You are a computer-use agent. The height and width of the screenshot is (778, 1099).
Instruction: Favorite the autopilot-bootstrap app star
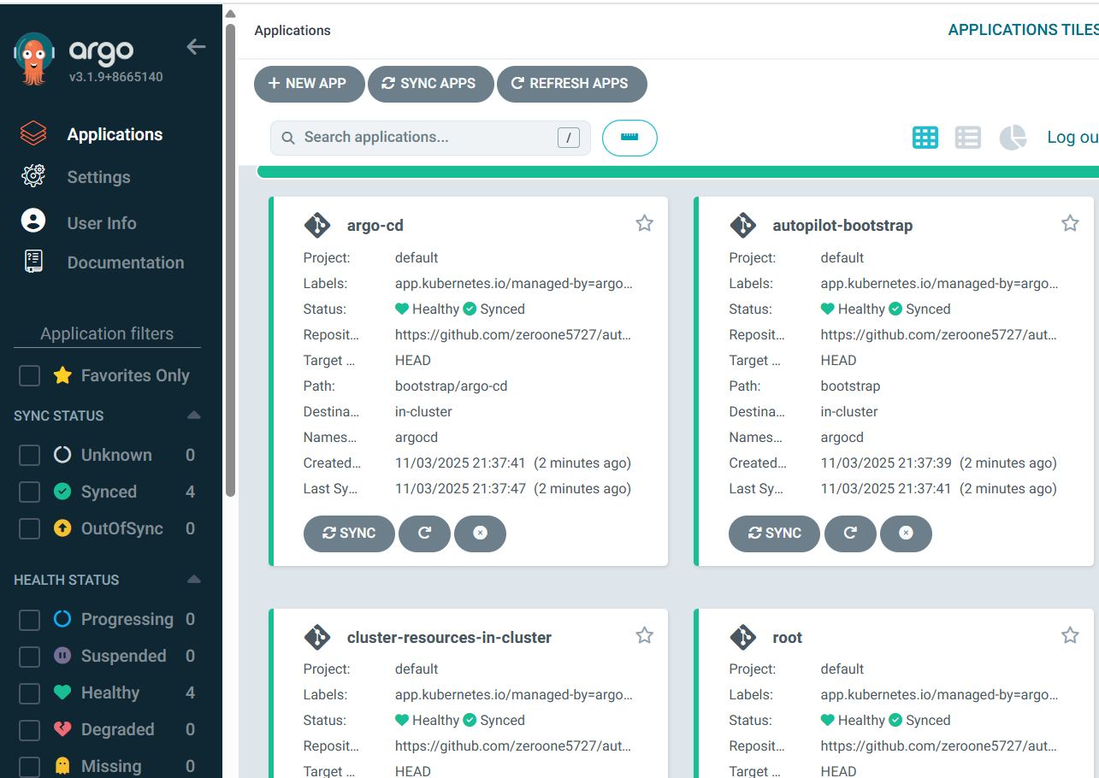(1070, 223)
